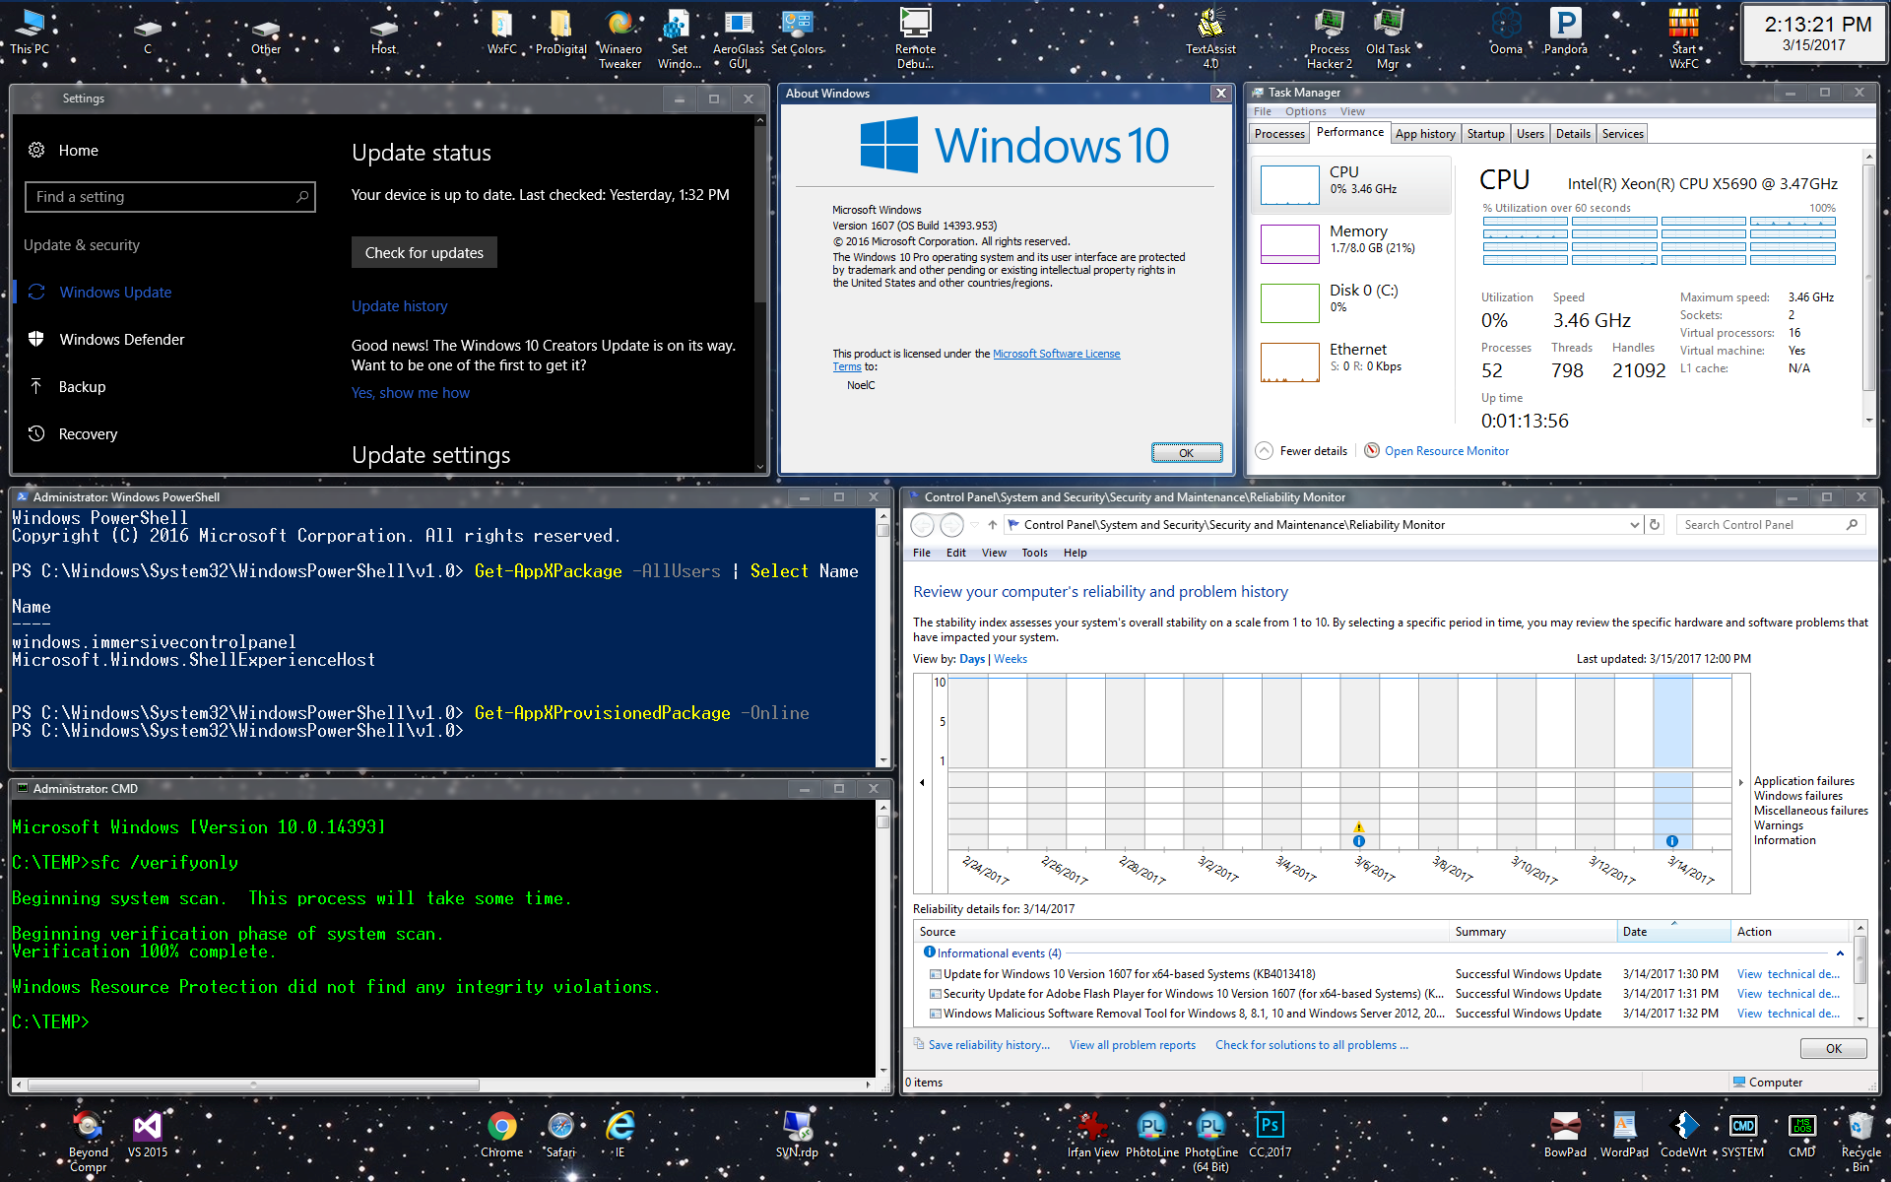The width and height of the screenshot is (1891, 1182).
Task: Launch IE desktop icon
Action: pos(620,1135)
